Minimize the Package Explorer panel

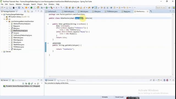point(38,11)
